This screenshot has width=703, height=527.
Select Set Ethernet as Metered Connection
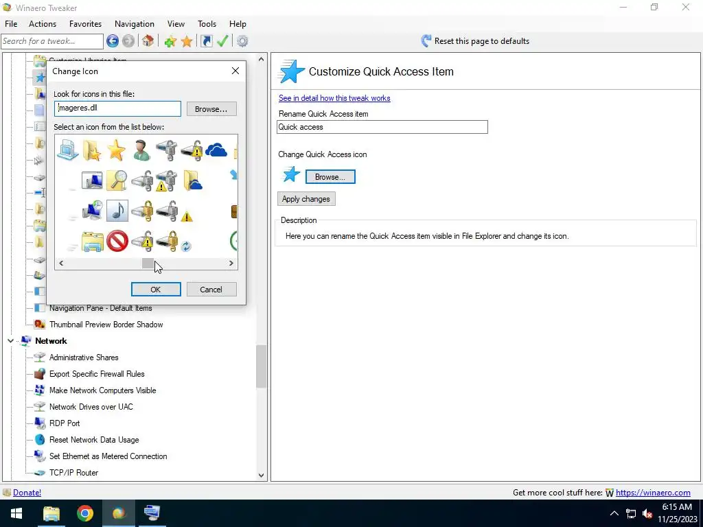(x=108, y=456)
